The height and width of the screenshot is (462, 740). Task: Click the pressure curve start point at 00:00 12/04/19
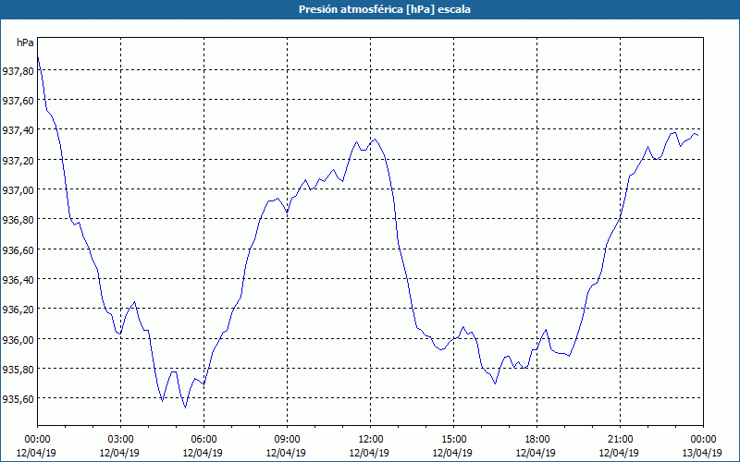[x=38, y=57]
